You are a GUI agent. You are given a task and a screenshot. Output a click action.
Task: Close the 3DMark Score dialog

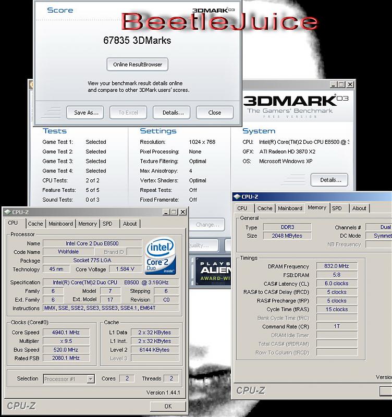coord(215,113)
